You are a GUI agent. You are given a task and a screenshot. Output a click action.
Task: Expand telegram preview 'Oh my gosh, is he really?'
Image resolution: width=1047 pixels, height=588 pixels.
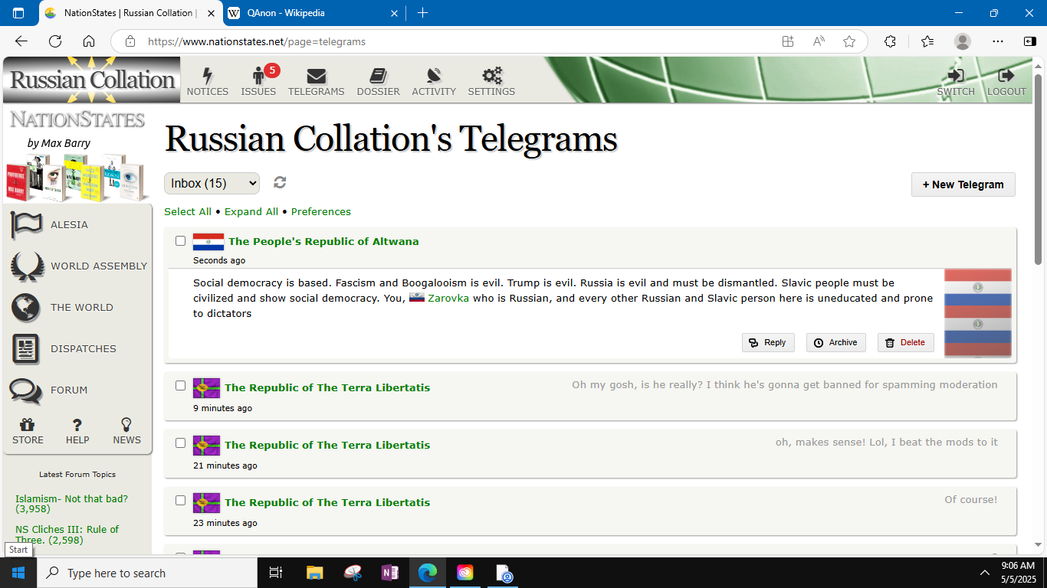[784, 384]
